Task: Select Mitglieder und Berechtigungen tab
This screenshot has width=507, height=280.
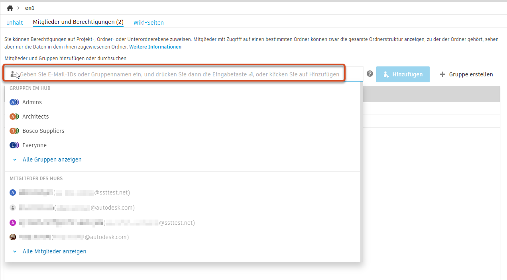Action: point(78,22)
